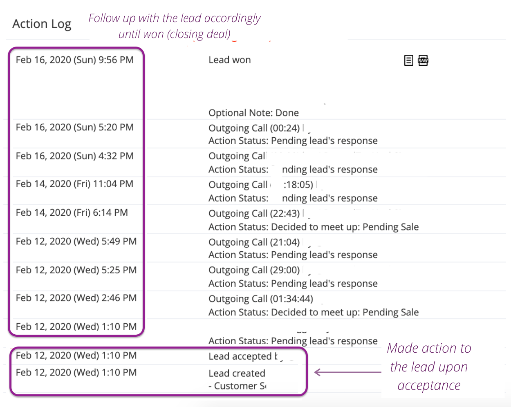Select the Feb 16 9:56 PM timestamp

[x=74, y=60]
